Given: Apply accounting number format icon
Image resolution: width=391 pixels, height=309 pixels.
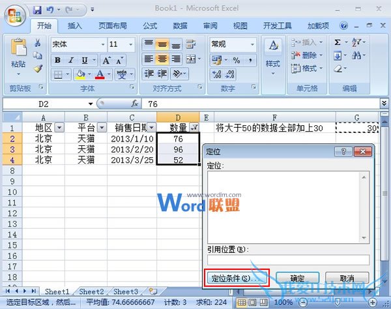Looking at the screenshot, I should [216, 60].
